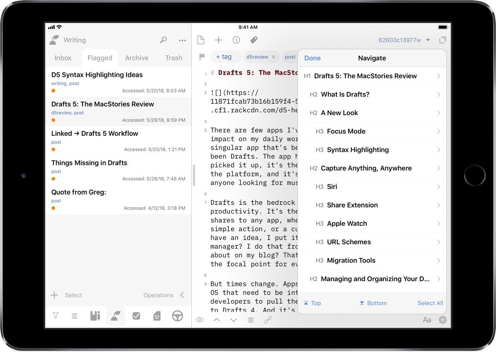Screen dimensions: 496x352
Task: Open the filter funnel icon
Action: pyautogui.click(x=56, y=316)
